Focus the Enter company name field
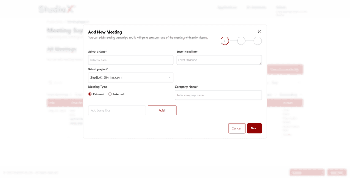Viewport: 350px width, 179px height. coord(218,95)
